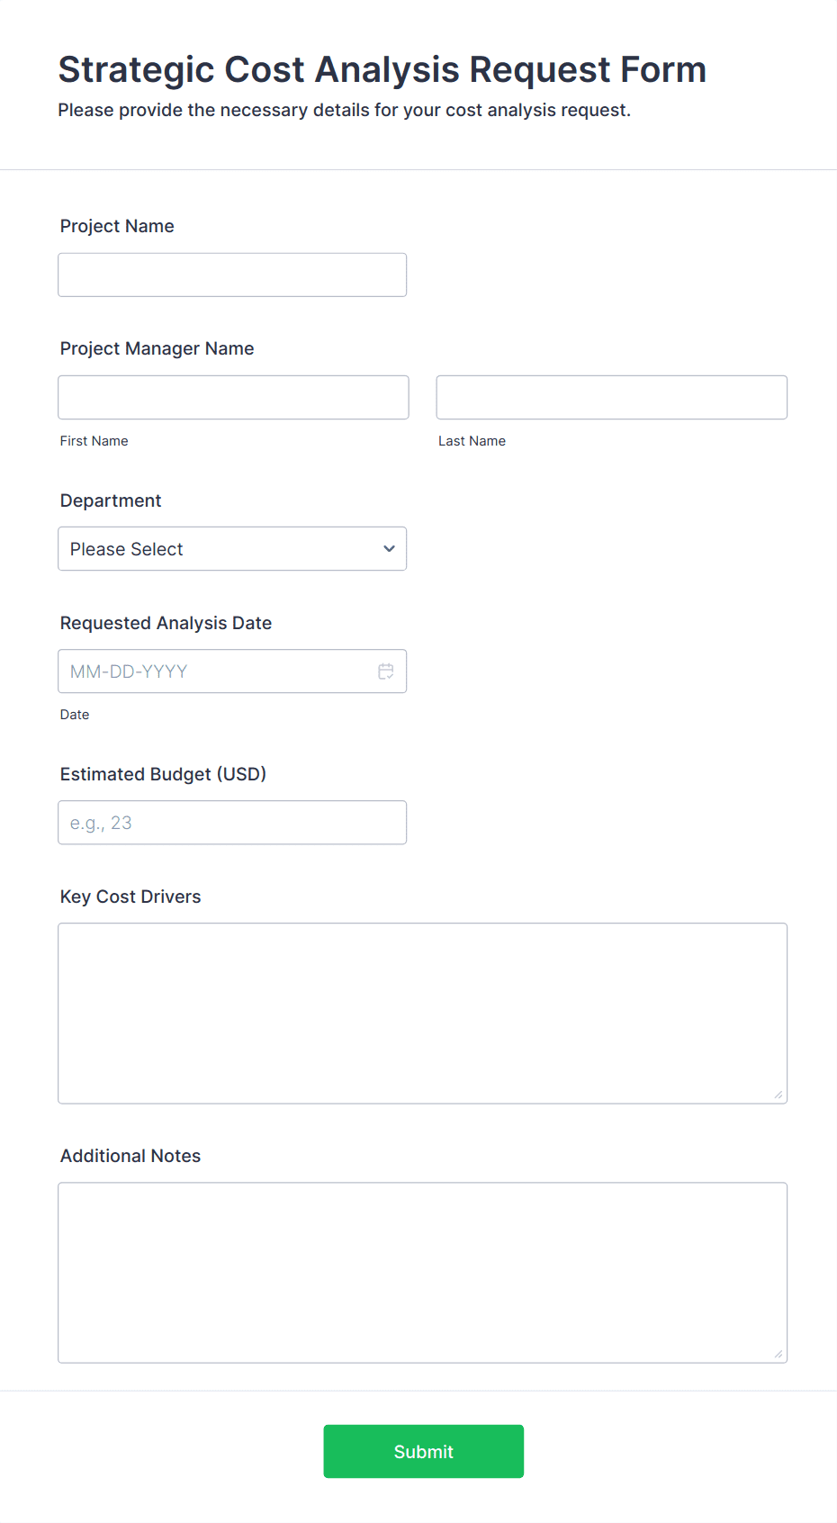Click the Project Name input field
This screenshot has height=1523, width=837.
[232, 275]
